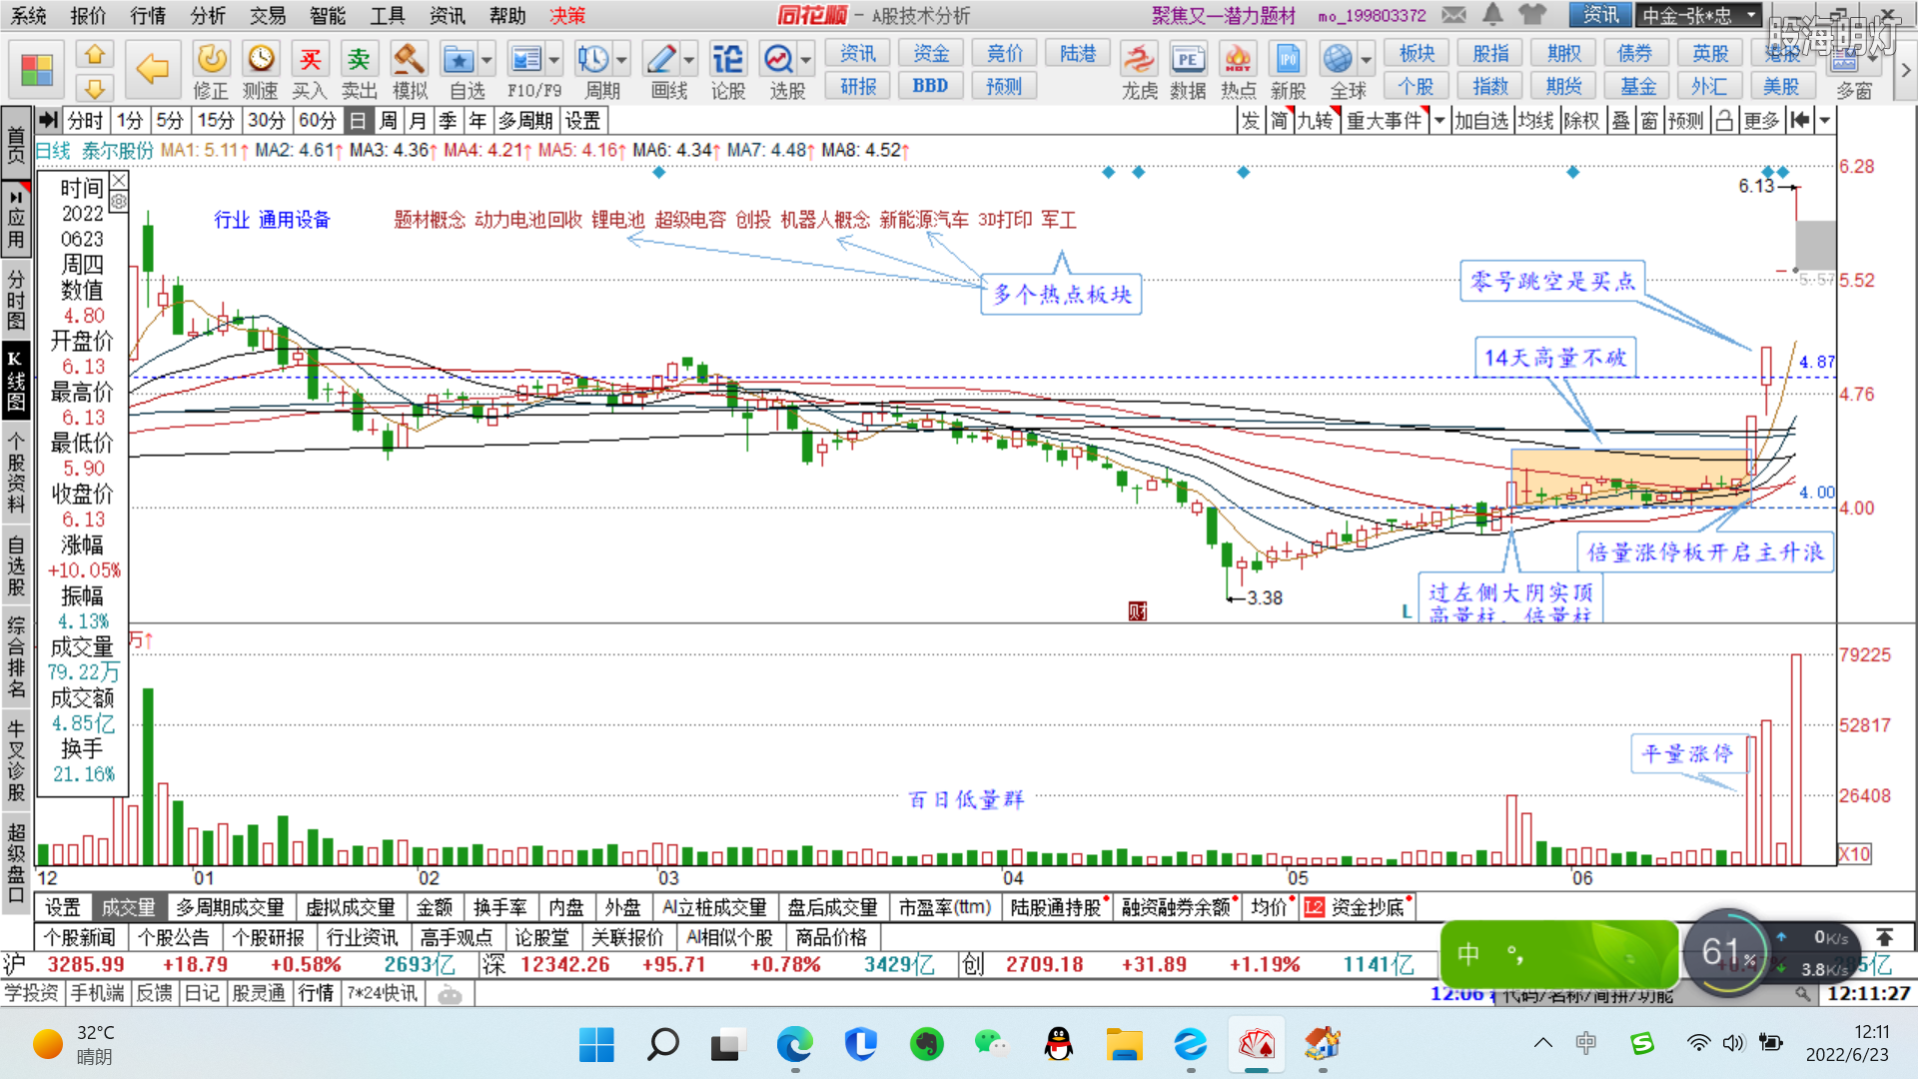Click the 研报 research report button

coord(858,86)
